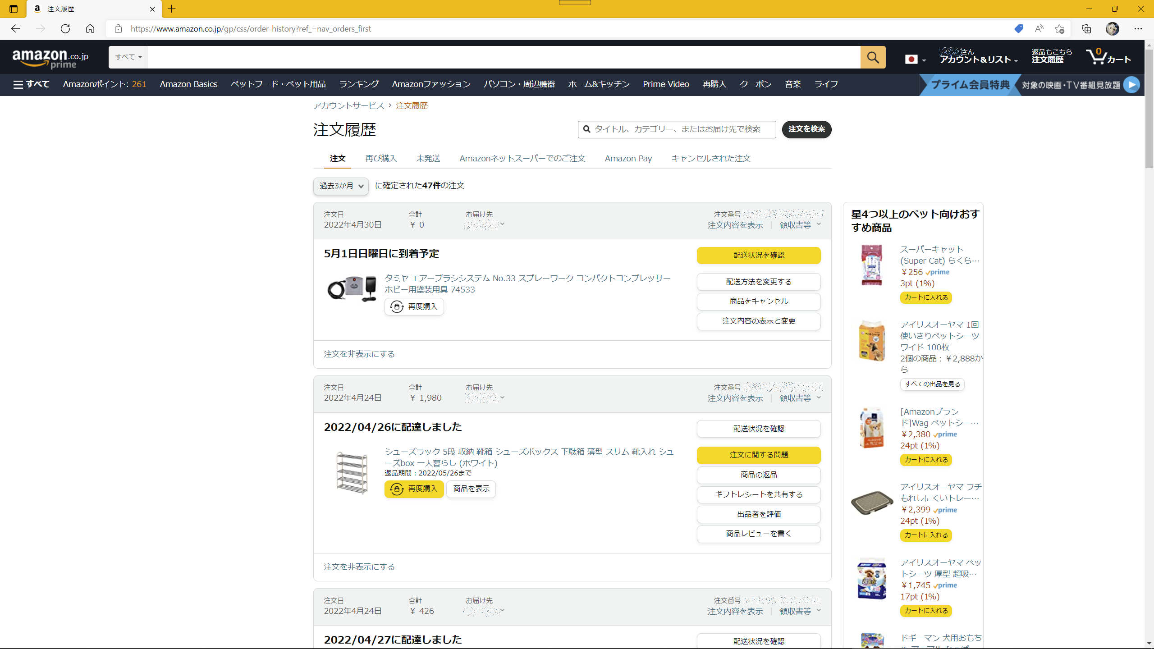Click 注文を非表示にする for April 30 order
Image resolution: width=1154 pixels, height=649 pixels.
[359, 354]
